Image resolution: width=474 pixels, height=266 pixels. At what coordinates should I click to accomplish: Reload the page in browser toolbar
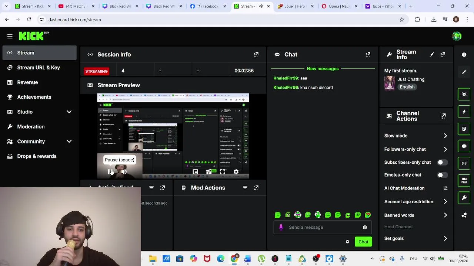29,20
